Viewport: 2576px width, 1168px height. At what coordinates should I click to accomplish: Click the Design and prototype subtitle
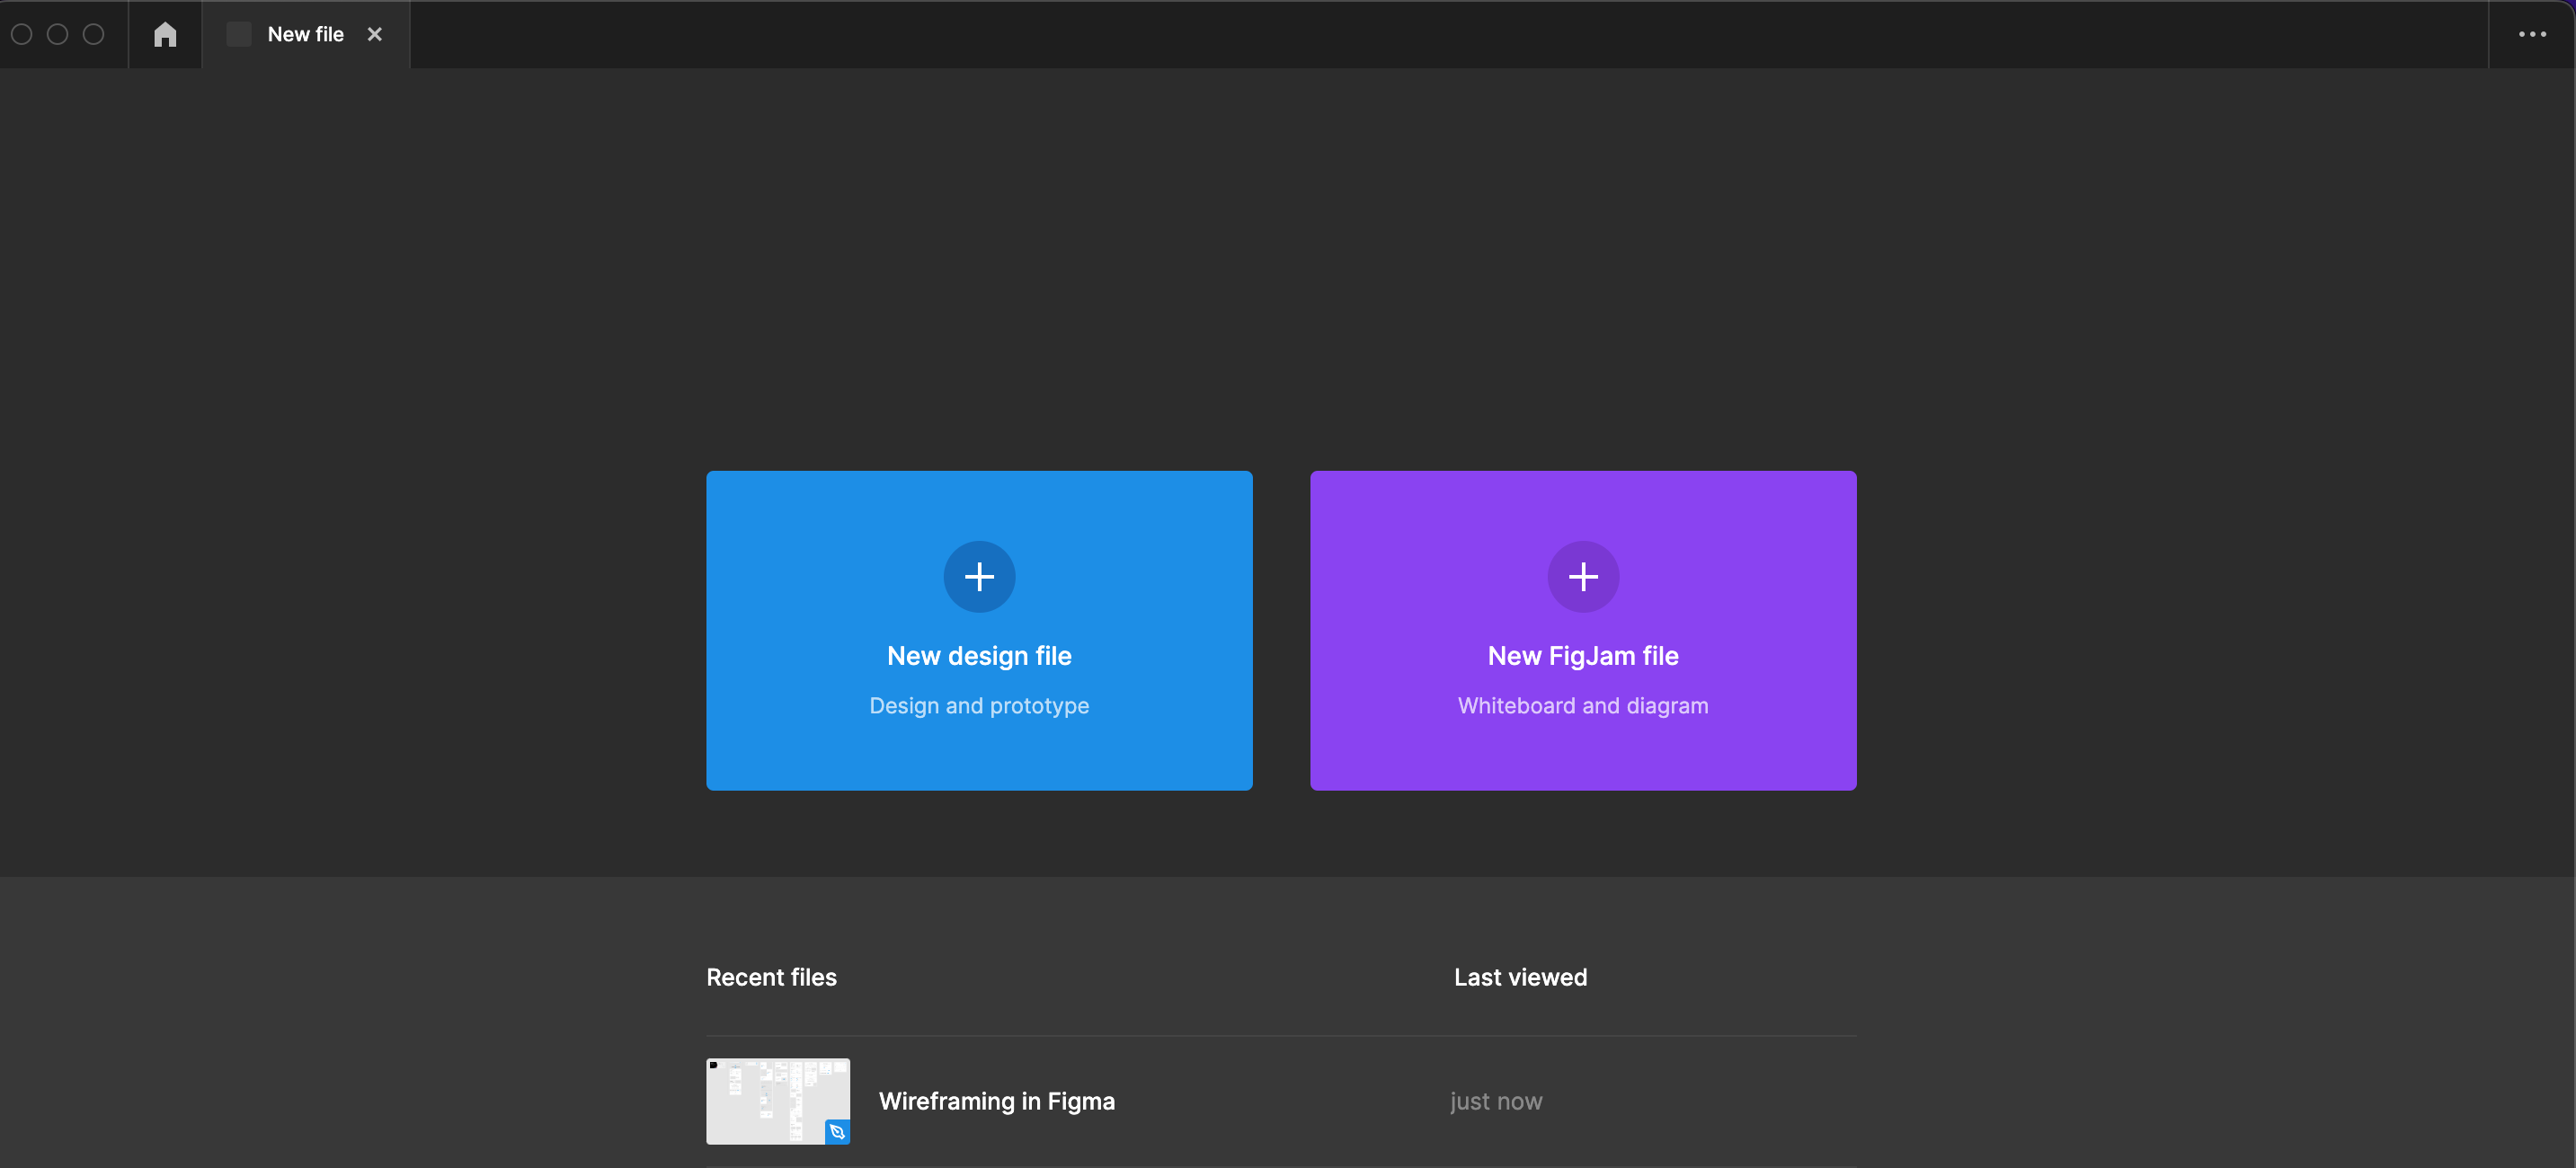pos(979,706)
